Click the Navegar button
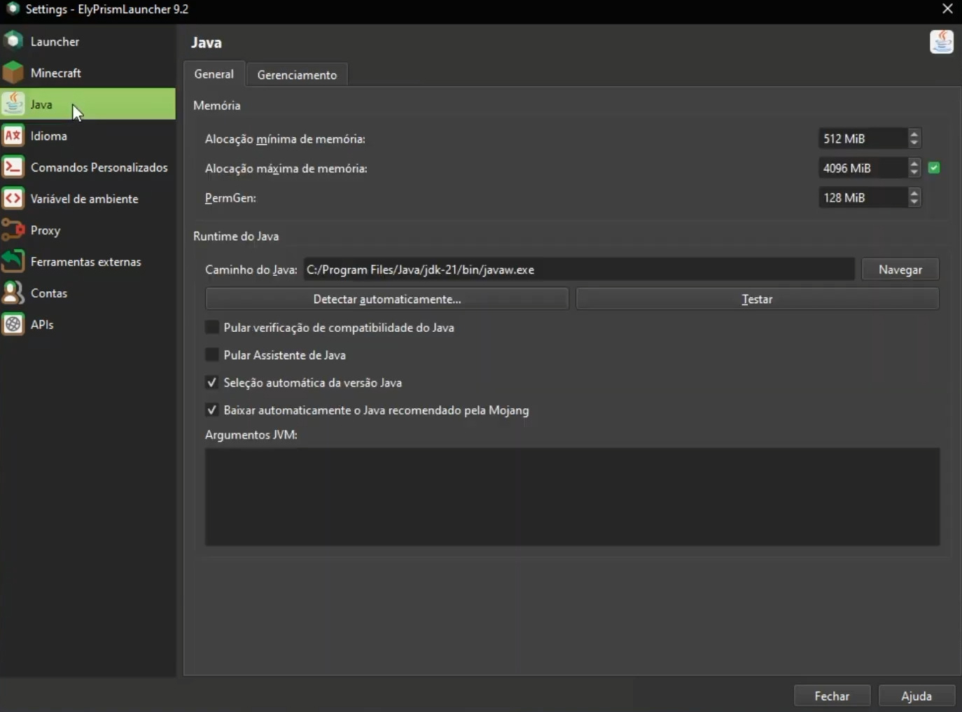Image resolution: width=962 pixels, height=712 pixels. [x=900, y=270]
